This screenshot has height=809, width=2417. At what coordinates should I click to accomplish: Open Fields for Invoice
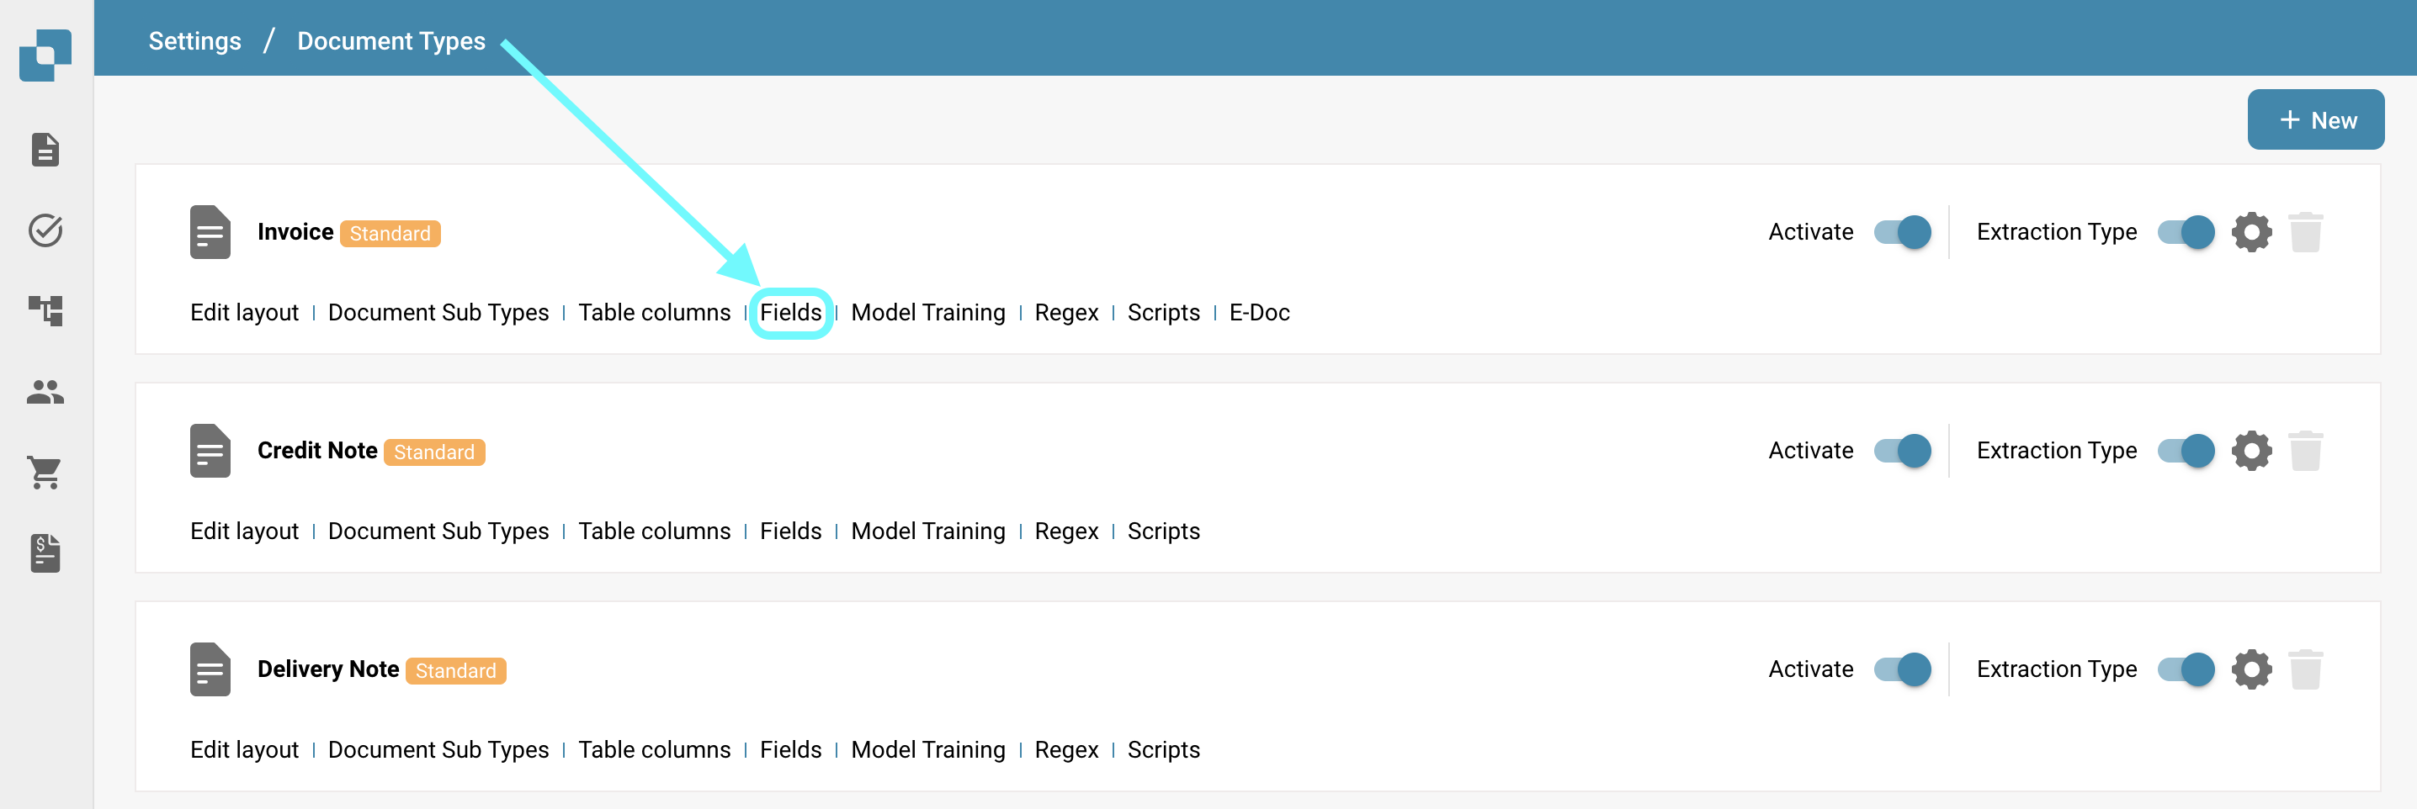790,313
